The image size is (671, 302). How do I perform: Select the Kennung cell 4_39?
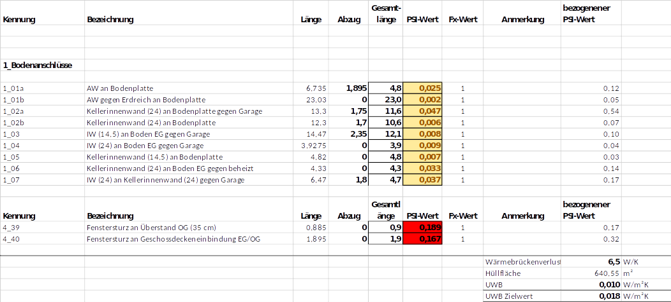click(x=12, y=228)
